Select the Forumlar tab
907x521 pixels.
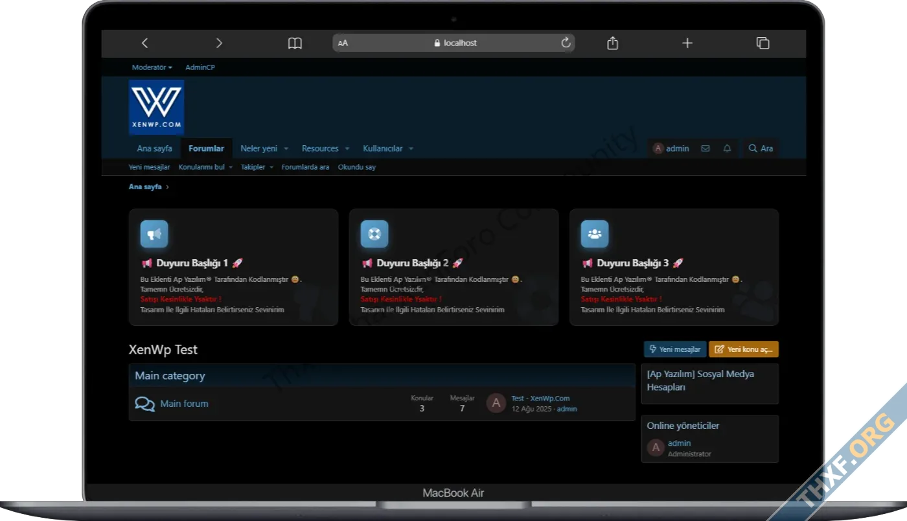click(206, 148)
